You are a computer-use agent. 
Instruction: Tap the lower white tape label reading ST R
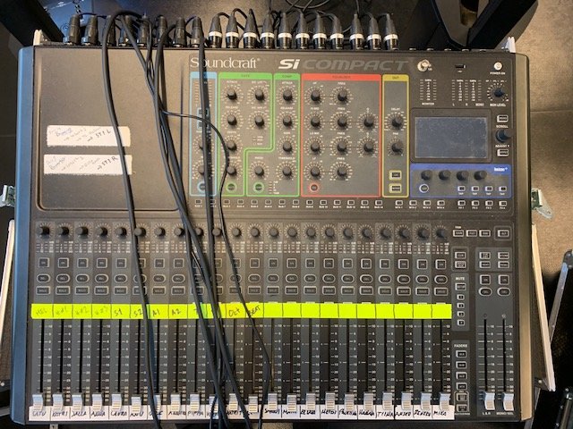point(88,164)
